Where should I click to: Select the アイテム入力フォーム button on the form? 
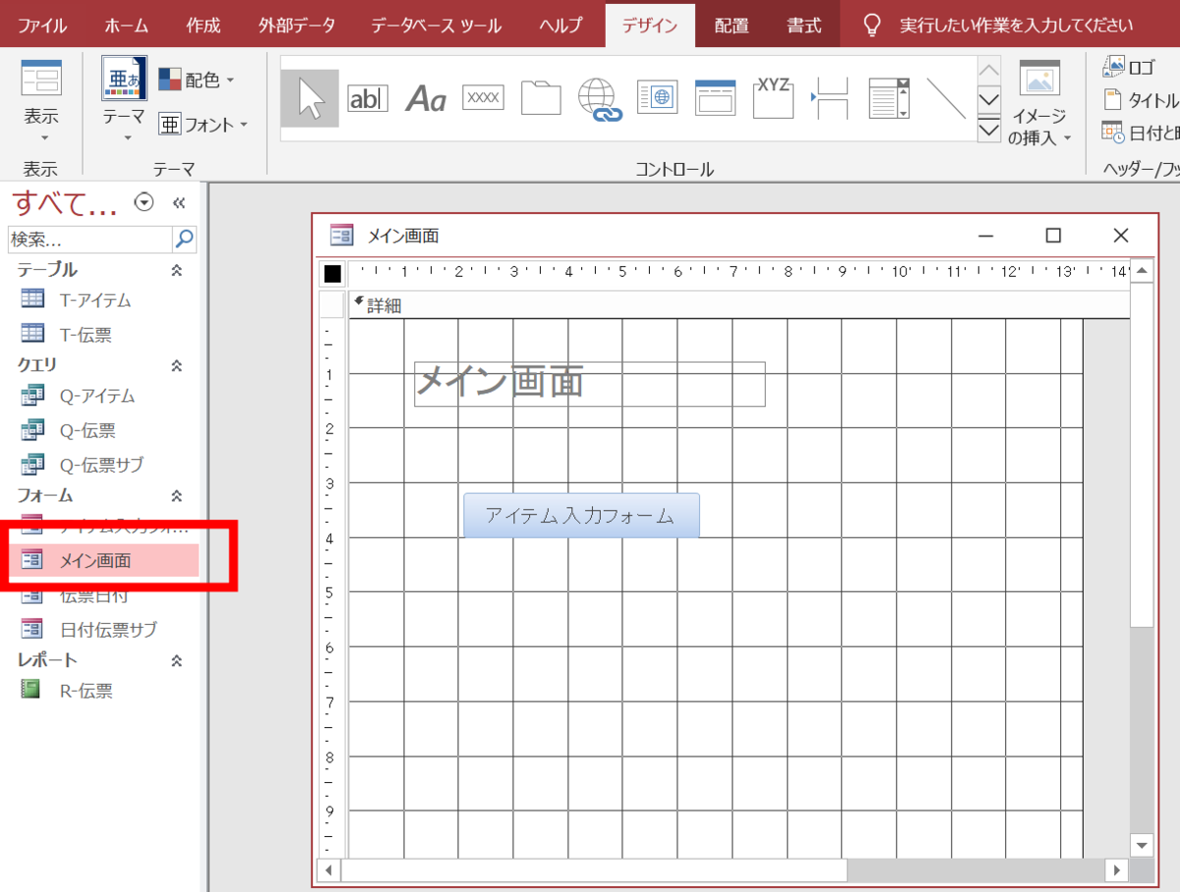pos(581,516)
